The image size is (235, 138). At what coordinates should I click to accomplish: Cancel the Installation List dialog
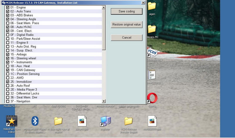(127, 38)
